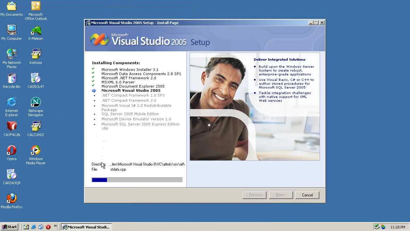This screenshot has height=231, width=410.
Task: Select the instmsia desktop icon
Action: tap(36, 57)
